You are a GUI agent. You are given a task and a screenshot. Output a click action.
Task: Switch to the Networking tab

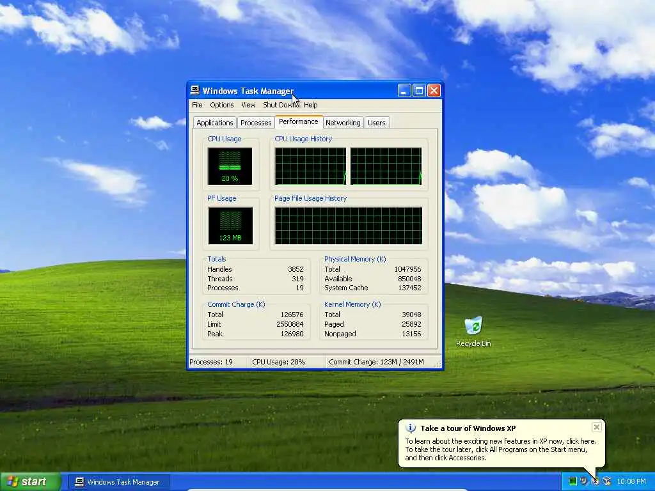[x=343, y=123]
